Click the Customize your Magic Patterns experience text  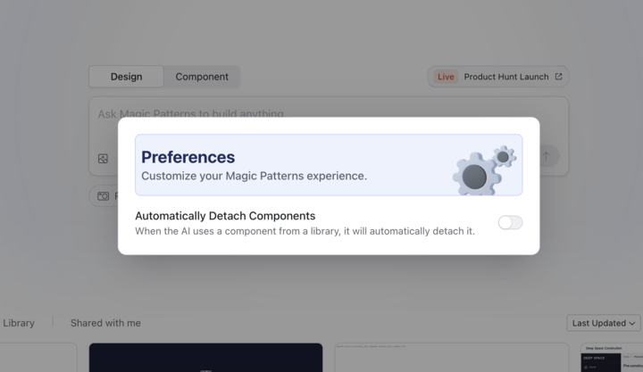[x=254, y=176]
